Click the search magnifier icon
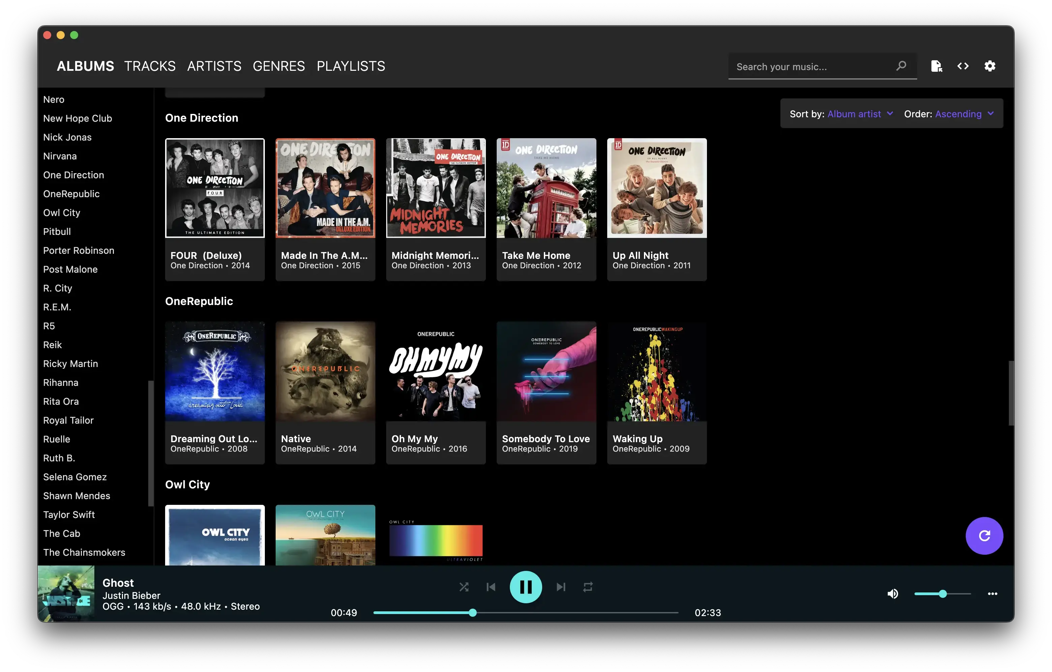This screenshot has width=1052, height=672. coord(901,66)
